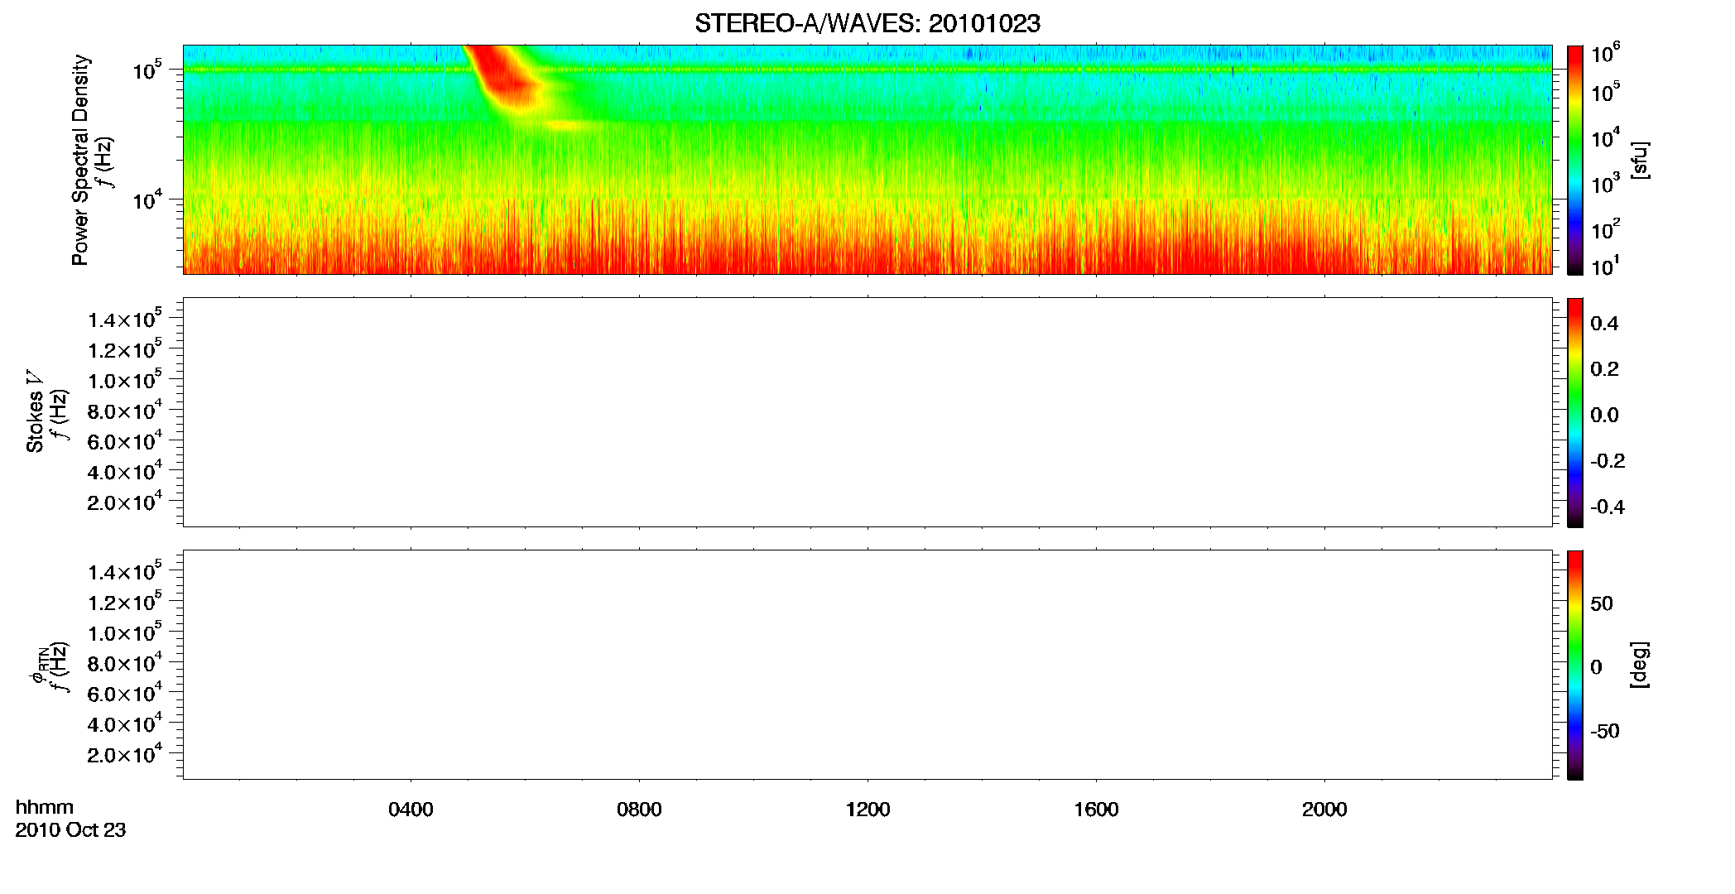Click the 0.0 label on Stokes V colorbar
This screenshot has width=1735, height=894.
click(1604, 416)
